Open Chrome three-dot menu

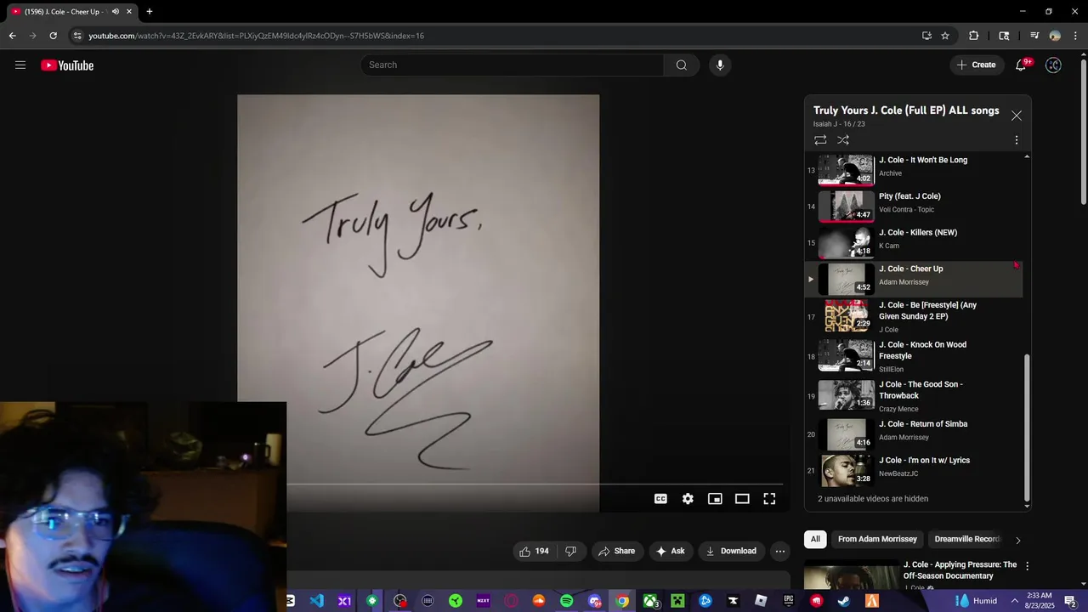(x=1074, y=36)
